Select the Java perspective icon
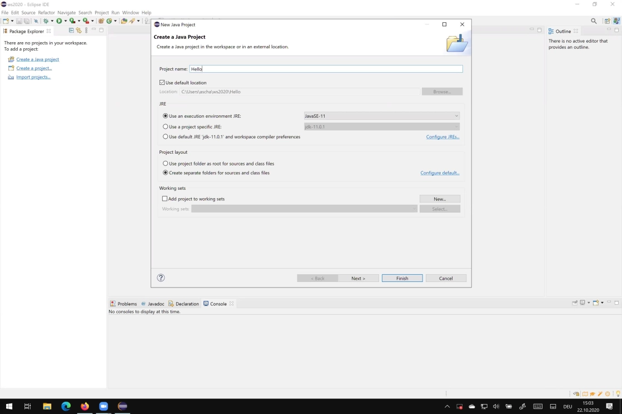The image size is (622, 414). click(616, 21)
